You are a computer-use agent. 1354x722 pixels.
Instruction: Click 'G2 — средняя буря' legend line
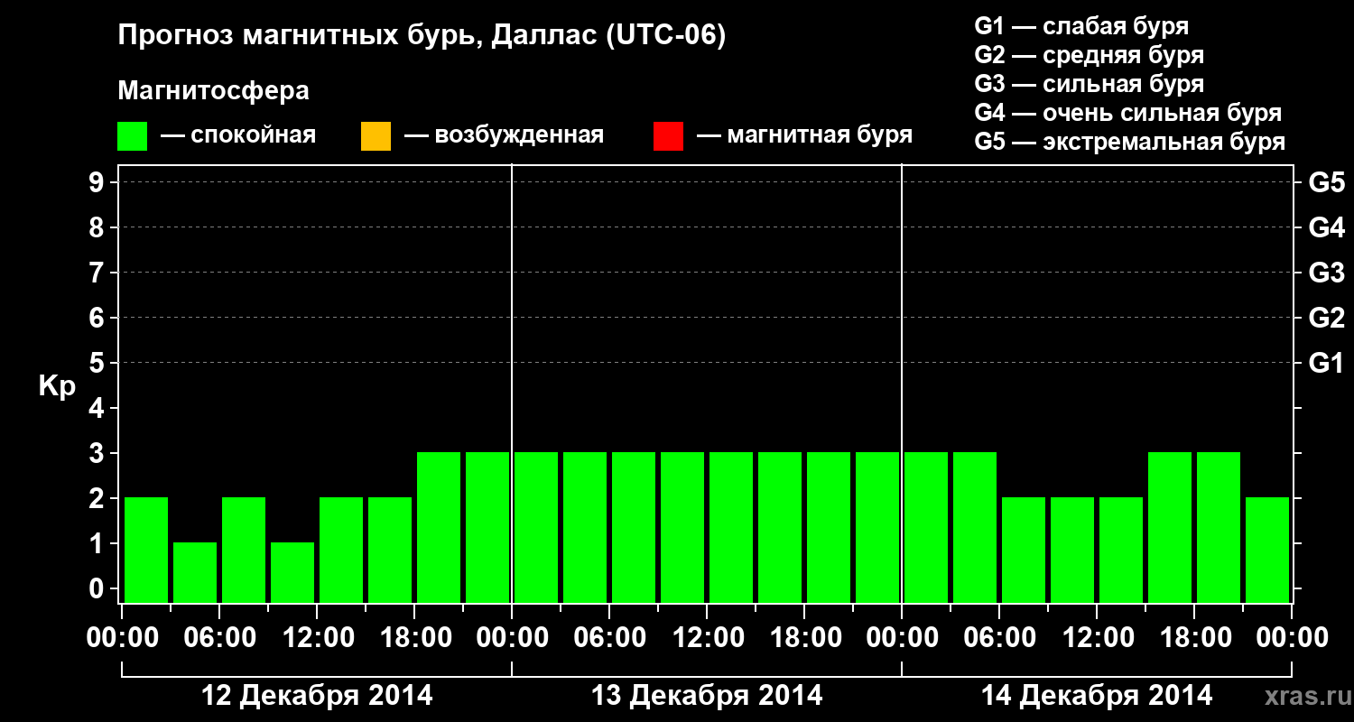1089,55
